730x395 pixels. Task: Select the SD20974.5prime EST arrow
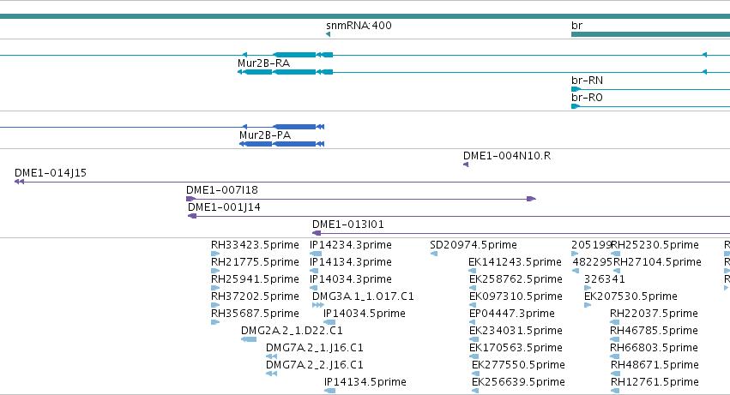(434, 254)
